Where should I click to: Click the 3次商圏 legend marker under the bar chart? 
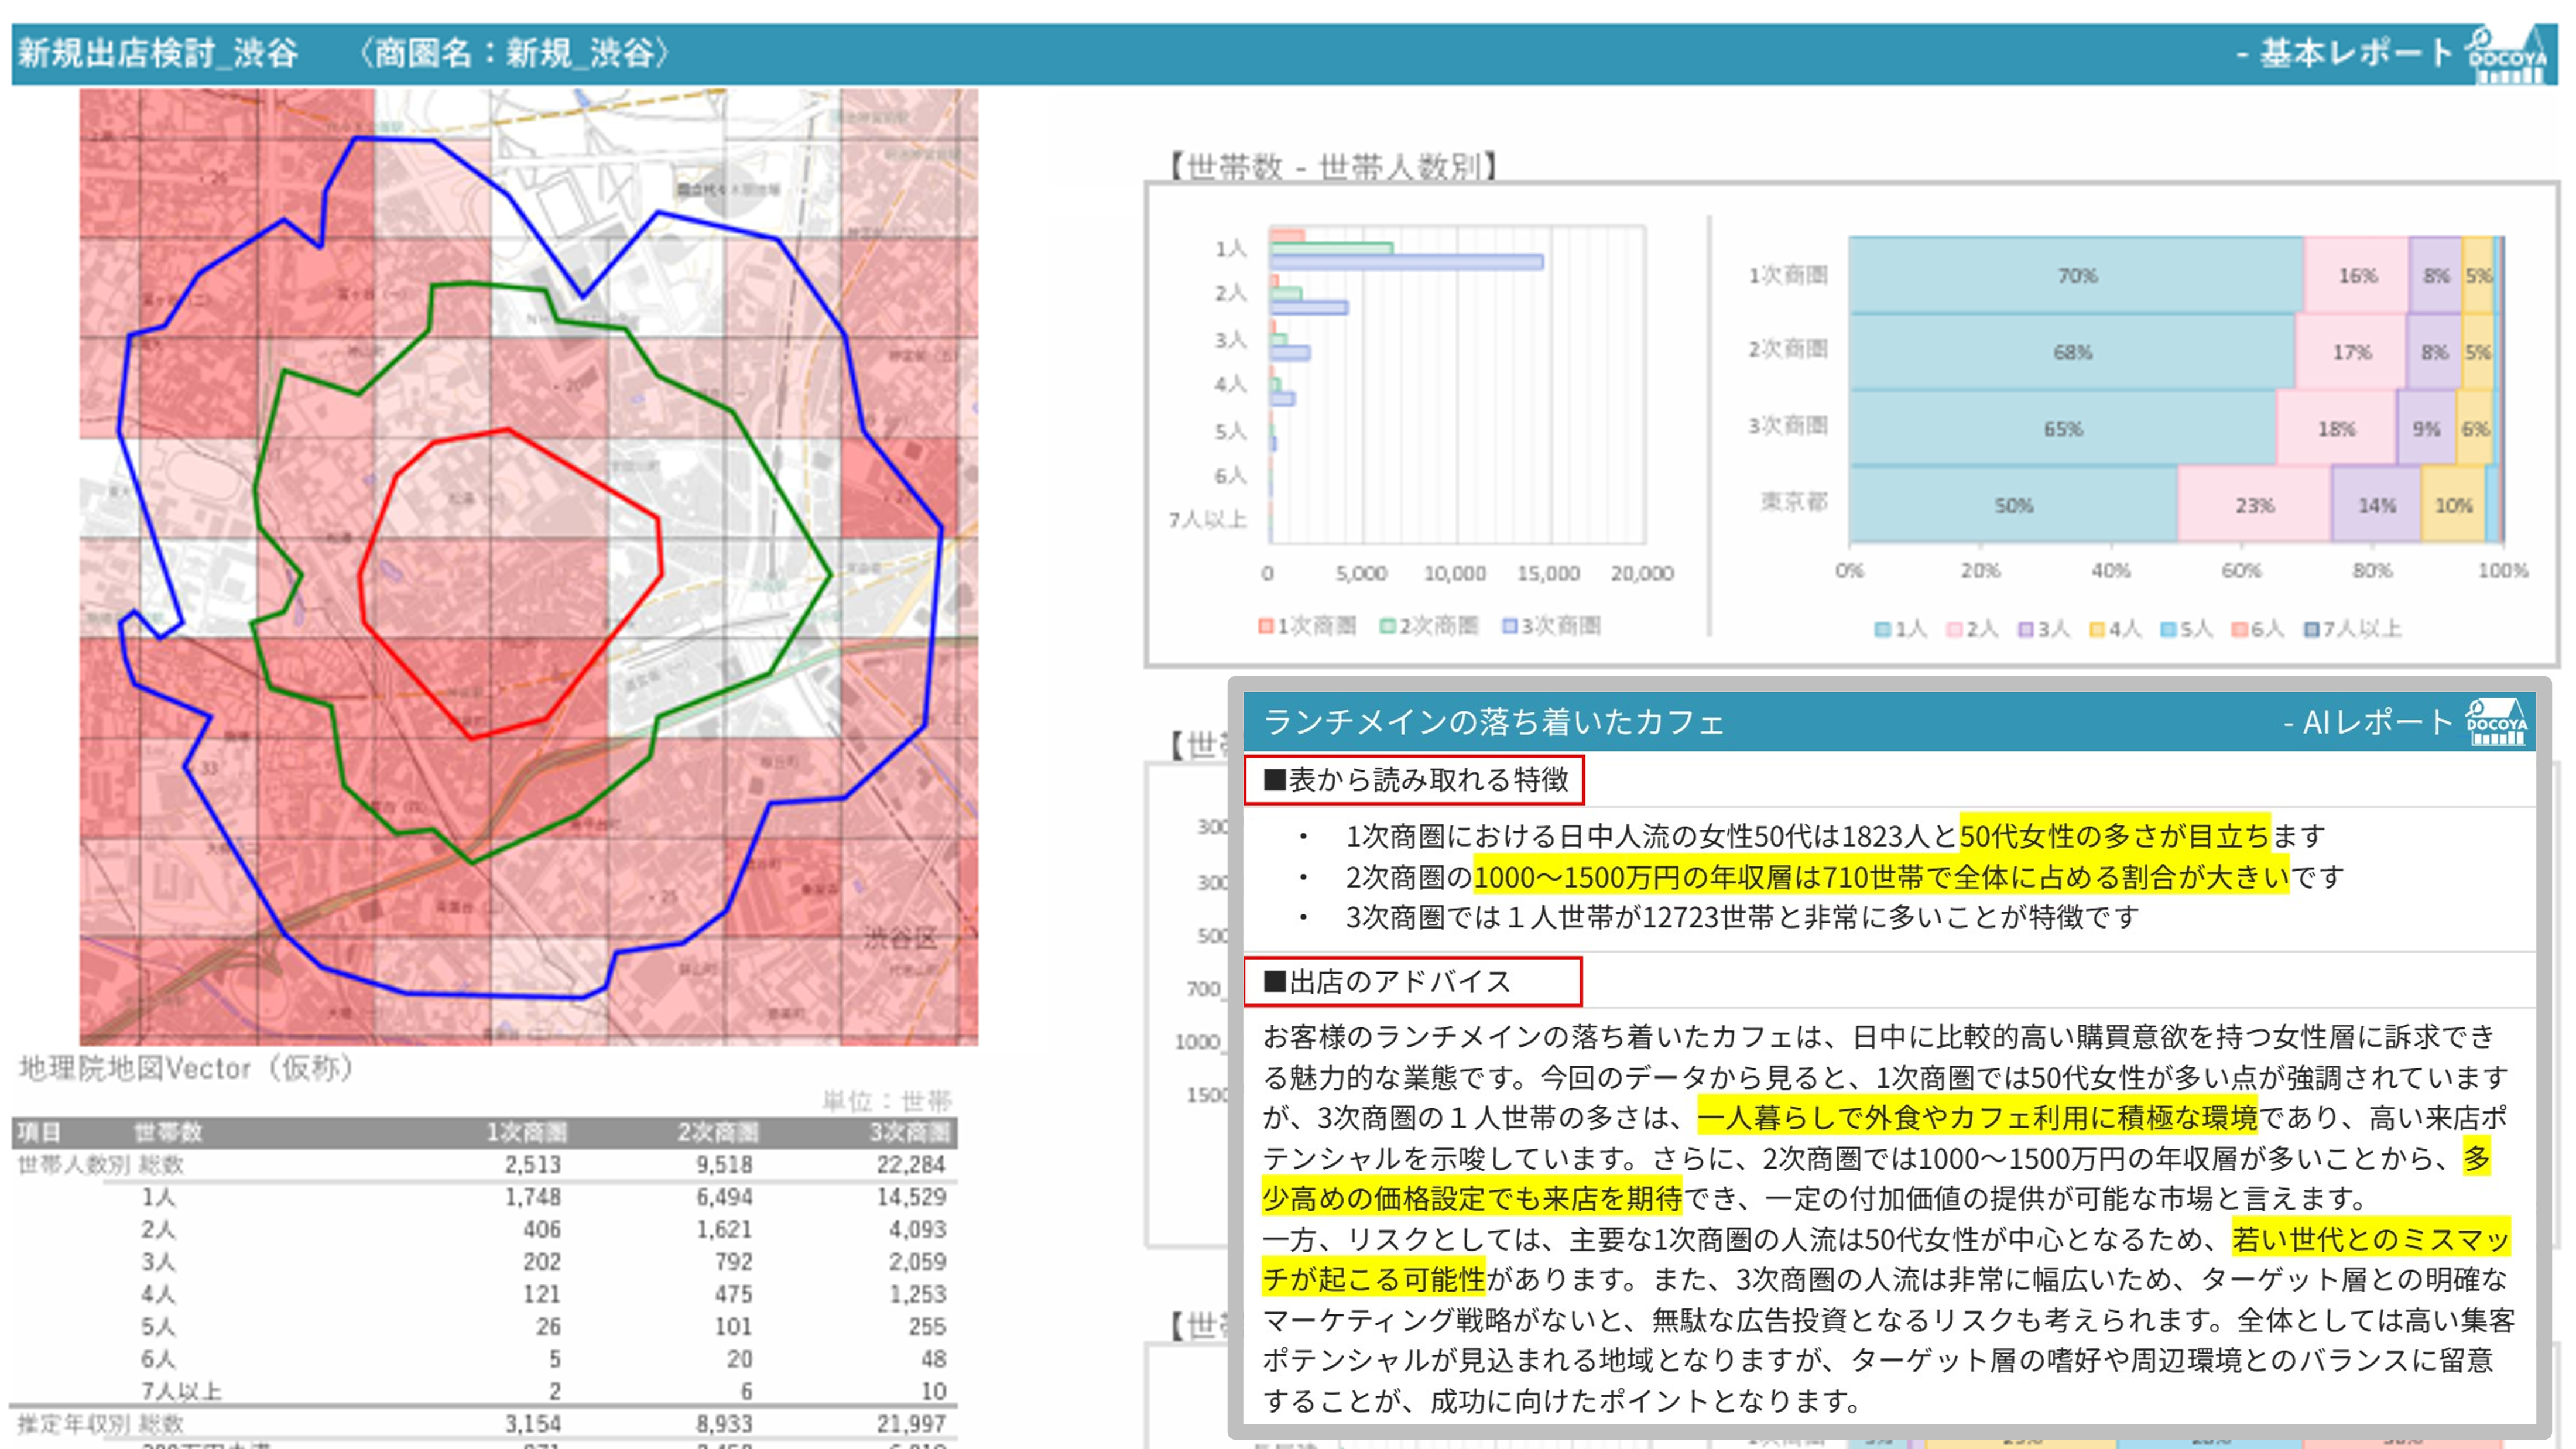(1509, 626)
